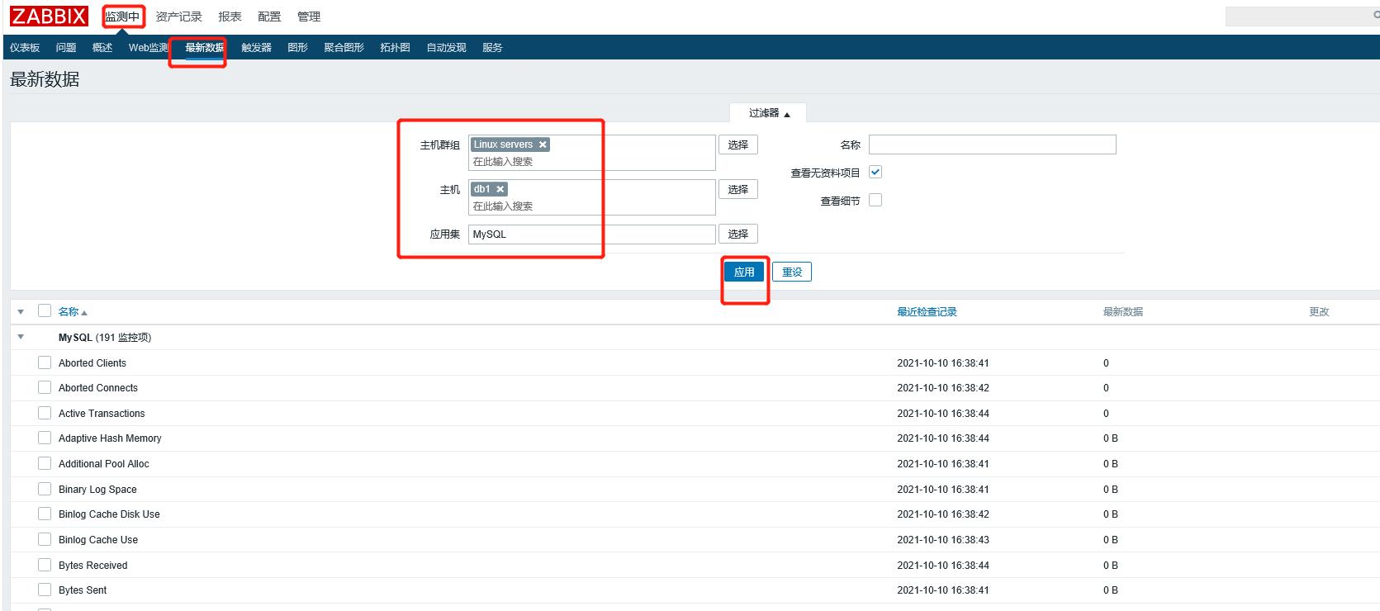The image size is (1380, 611).
Task: Go to the 服务 submenu
Action: [x=492, y=48]
